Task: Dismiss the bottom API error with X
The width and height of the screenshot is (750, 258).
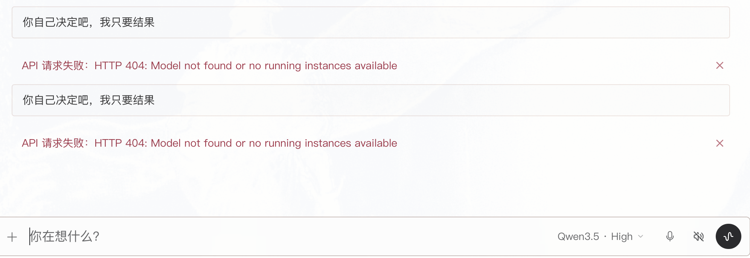Action: pyautogui.click(x=720, y=143)
